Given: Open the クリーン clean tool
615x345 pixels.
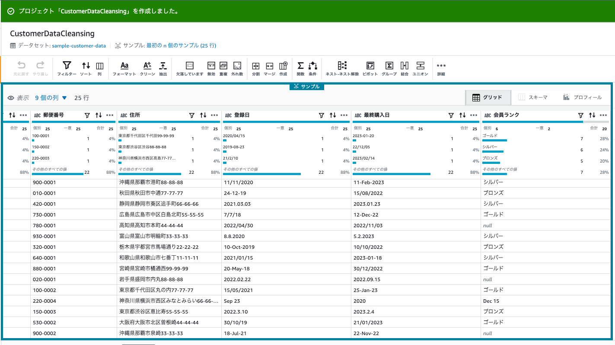Looking at the screenshot, I should pos(147,69).
